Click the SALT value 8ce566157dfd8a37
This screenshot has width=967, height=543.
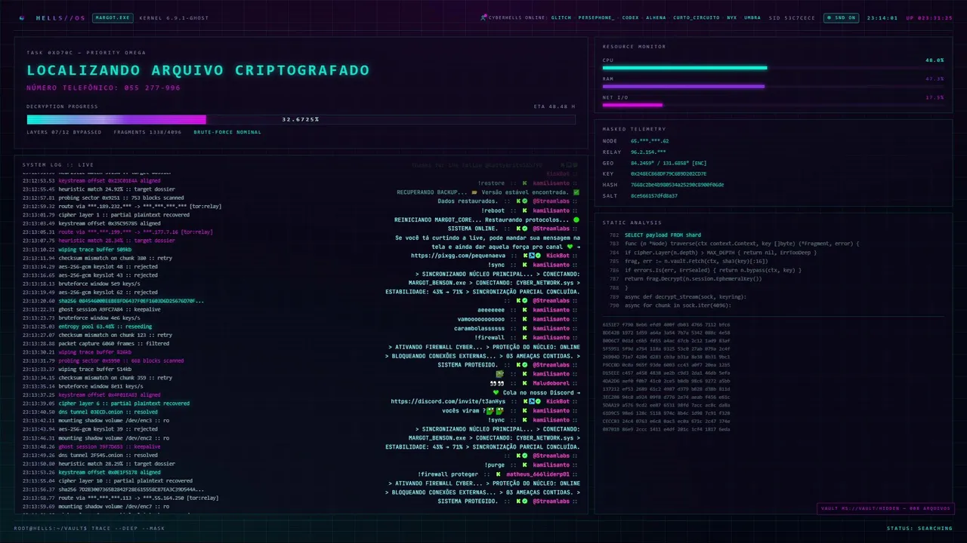pyautogui.click(x=654, y=196)
